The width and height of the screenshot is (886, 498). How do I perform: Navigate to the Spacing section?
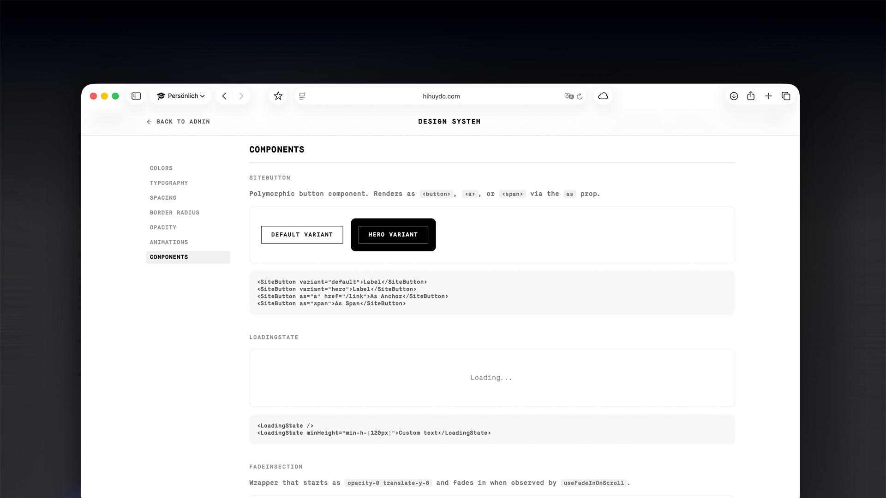pyautogui.click(x=163, y=198)
